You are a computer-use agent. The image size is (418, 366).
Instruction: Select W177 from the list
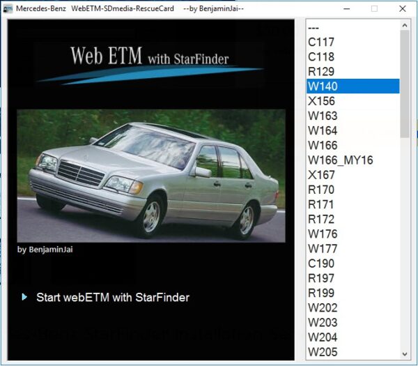353,249
